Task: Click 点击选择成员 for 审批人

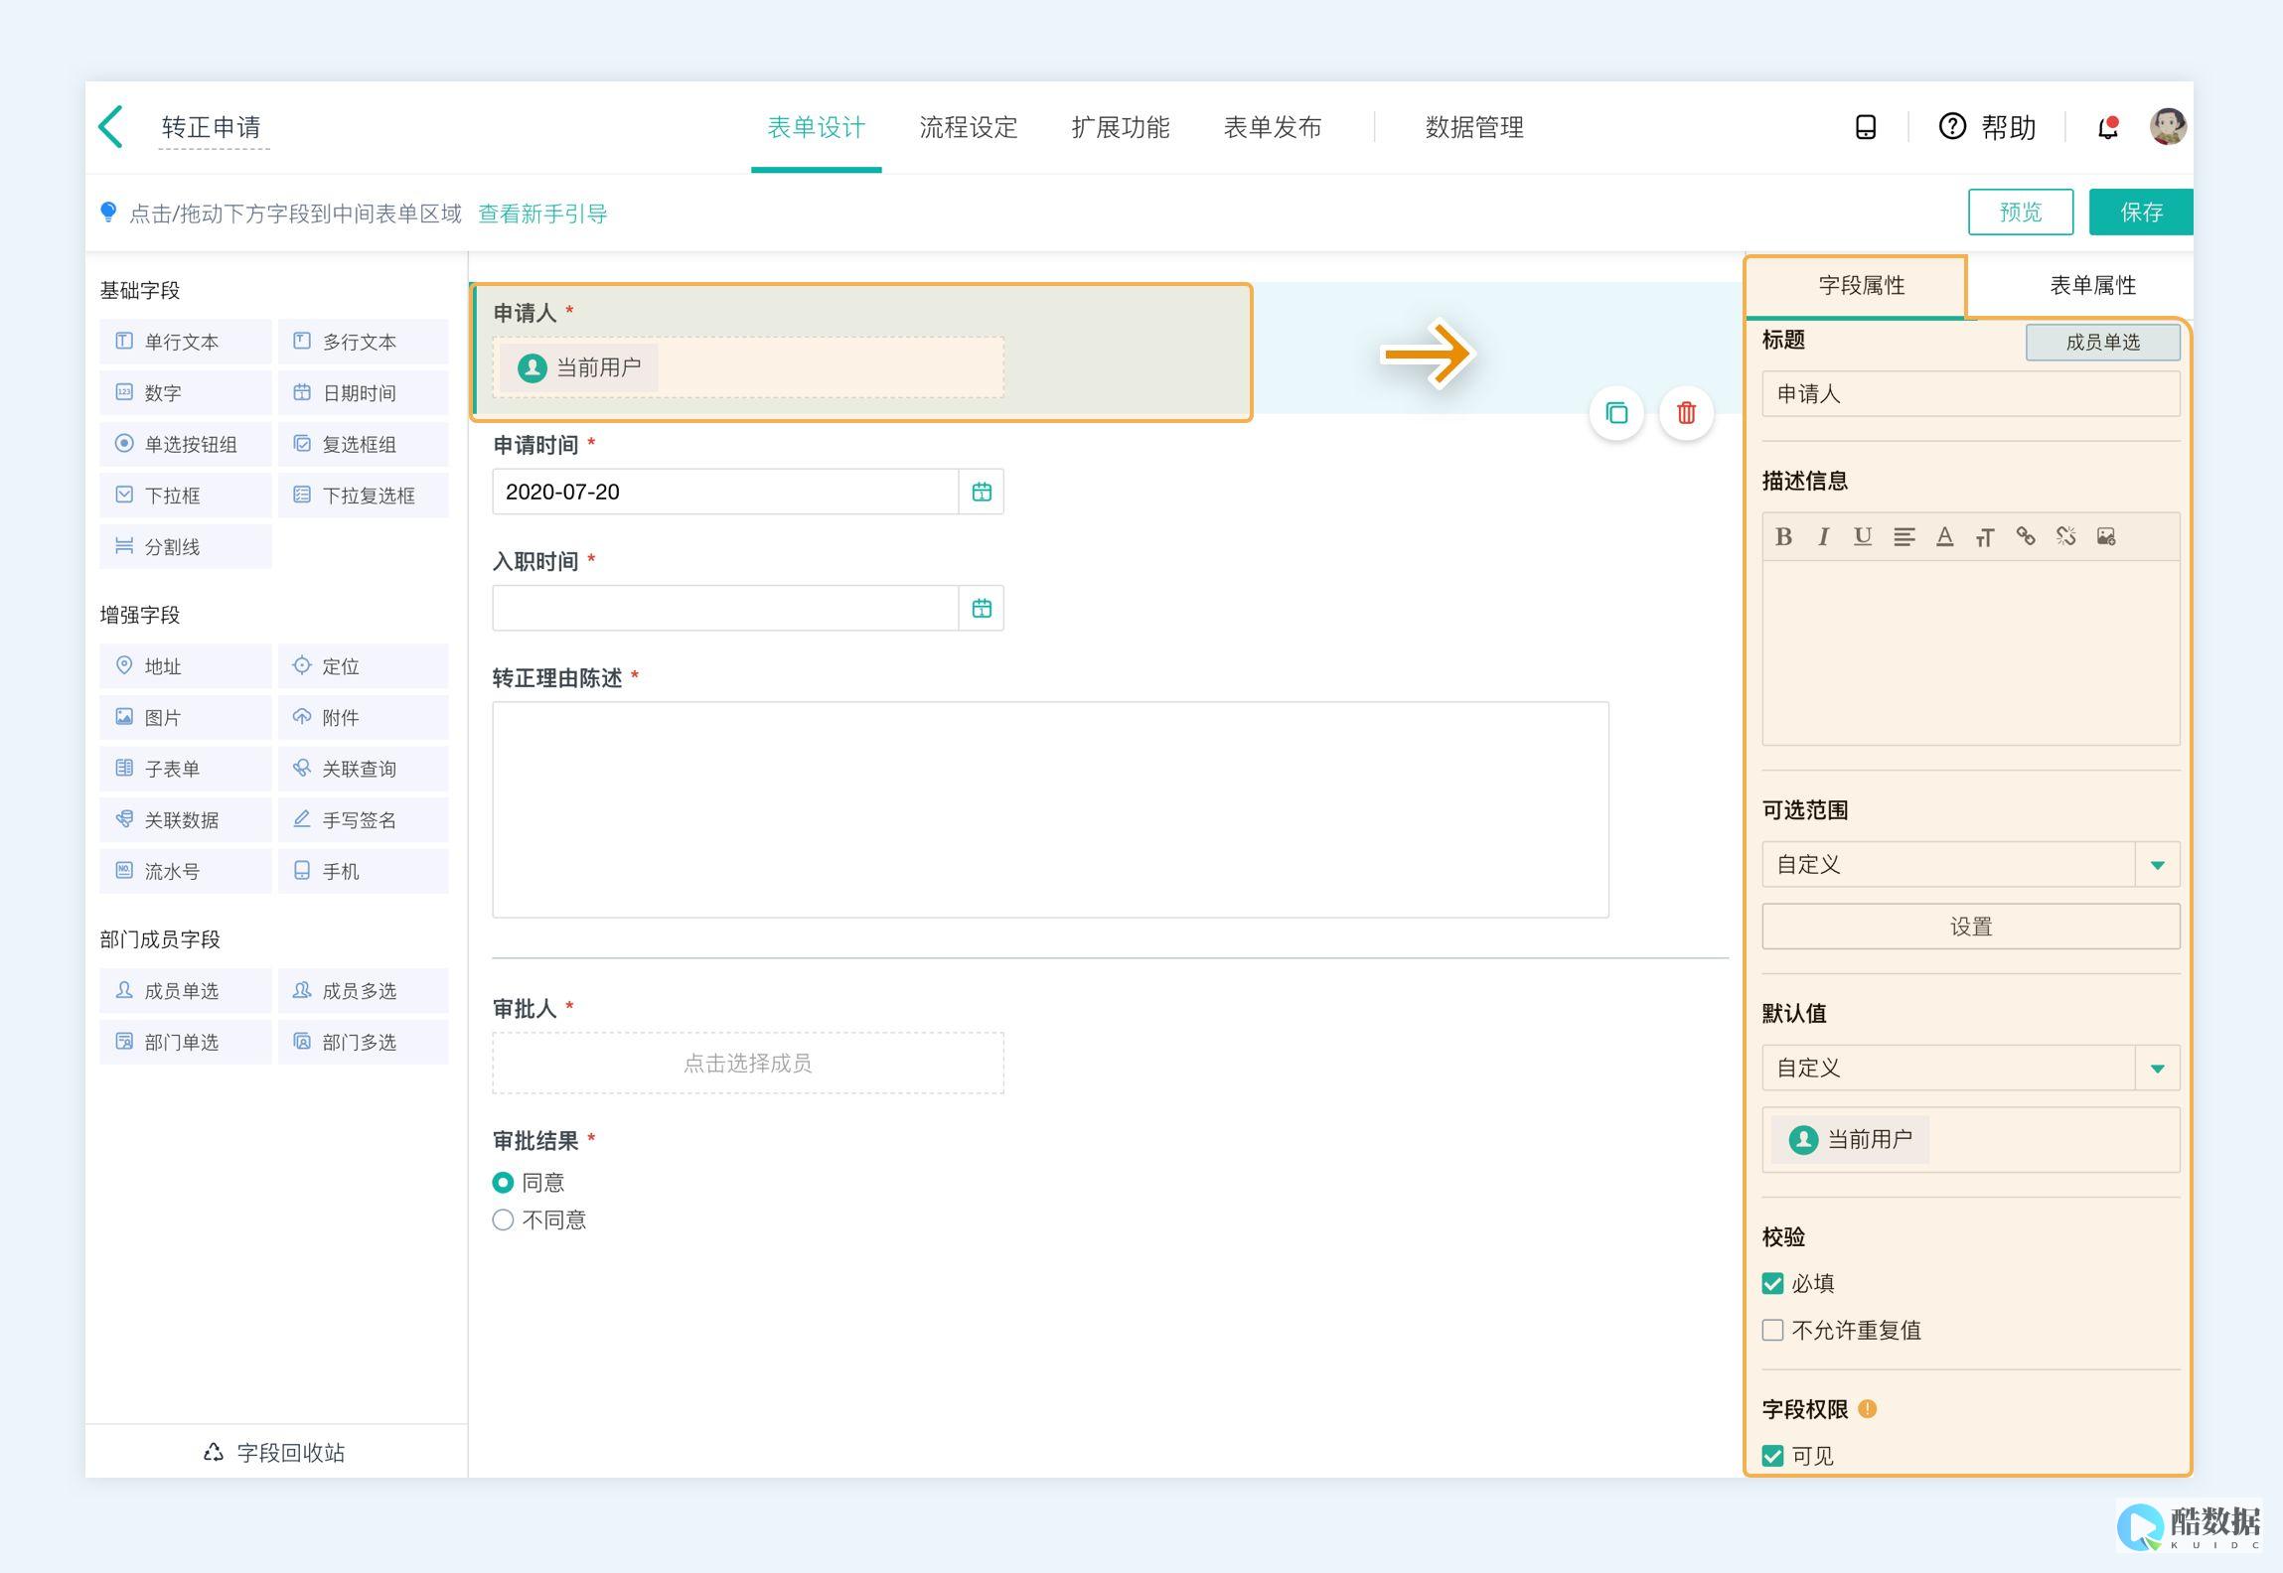Action: (747, 1063)
